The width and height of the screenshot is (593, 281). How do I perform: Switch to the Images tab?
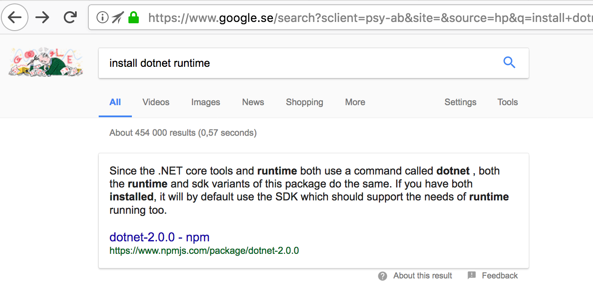[x=206, y=102]
